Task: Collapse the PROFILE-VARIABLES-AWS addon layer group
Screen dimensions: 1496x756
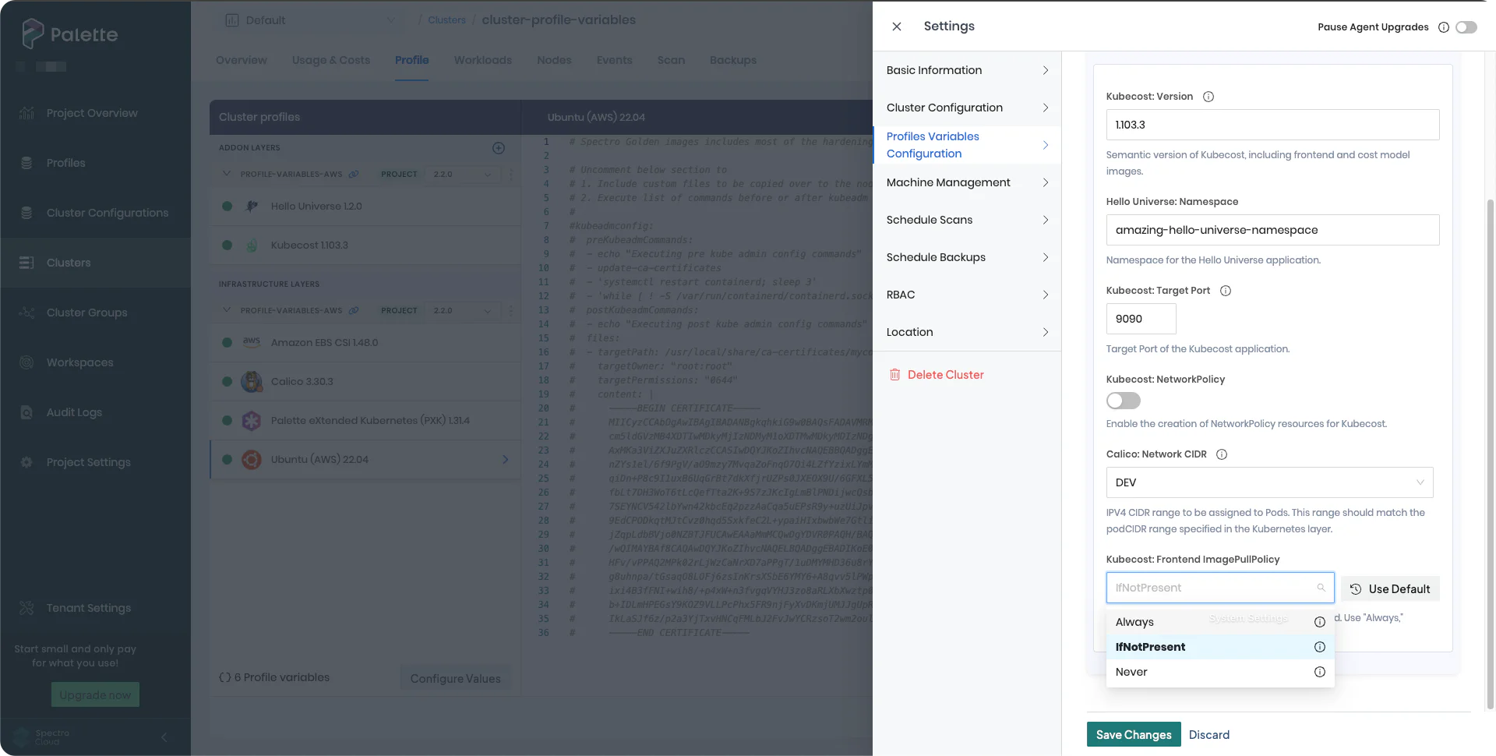Action: (x=227, y=174)
